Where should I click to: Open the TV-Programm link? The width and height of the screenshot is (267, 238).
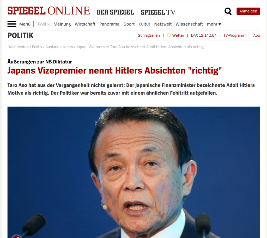(235, 35)
